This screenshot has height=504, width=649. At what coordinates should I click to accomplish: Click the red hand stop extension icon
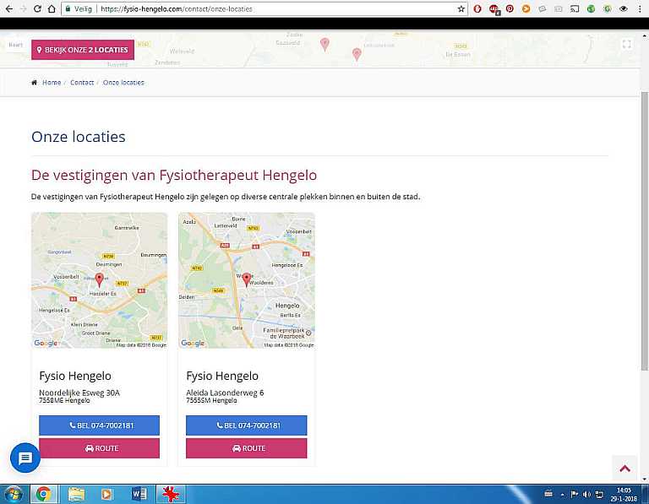pos(477,8)
